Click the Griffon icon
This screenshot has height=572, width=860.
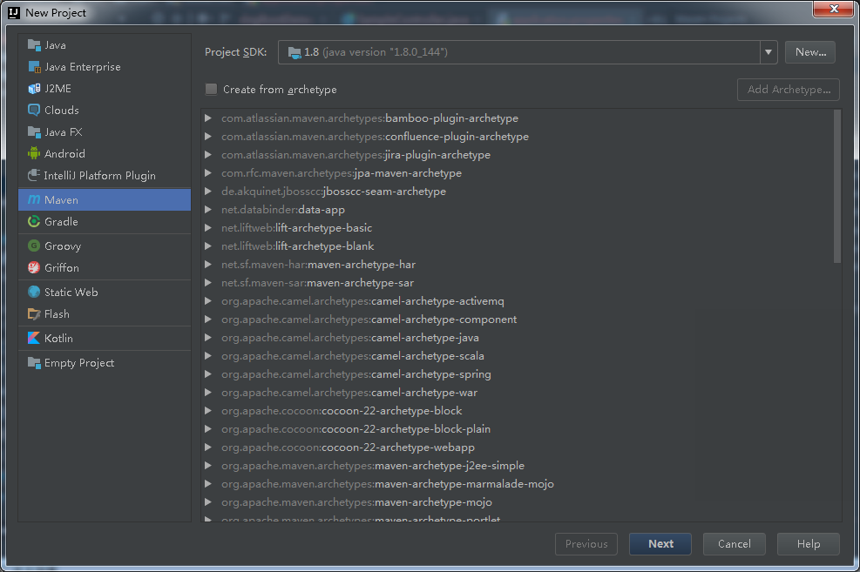click(x=34, y=267)
